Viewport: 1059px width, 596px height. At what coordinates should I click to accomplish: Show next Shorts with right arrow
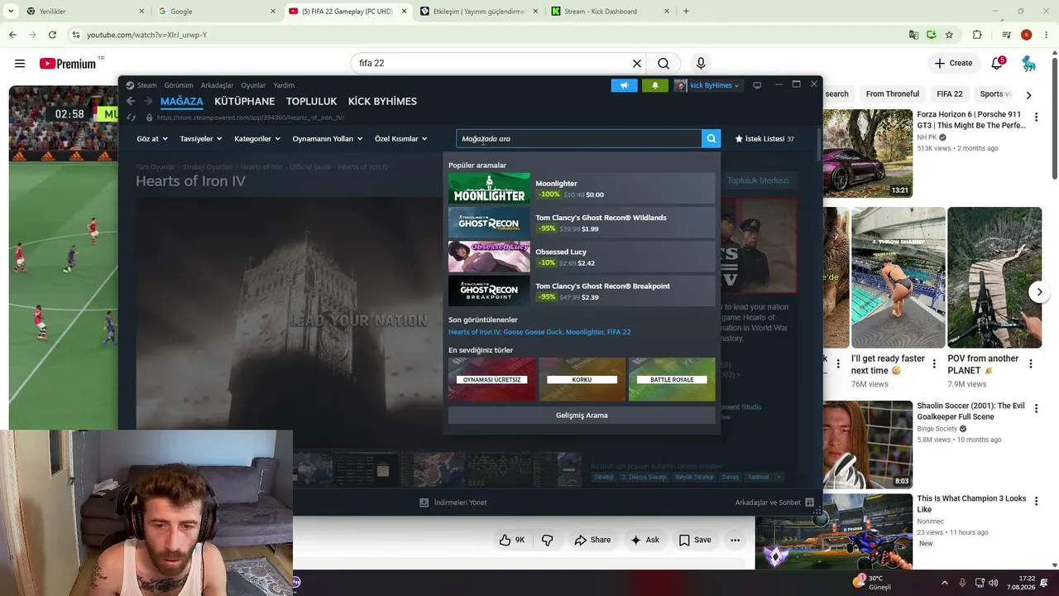(1039, 291)
